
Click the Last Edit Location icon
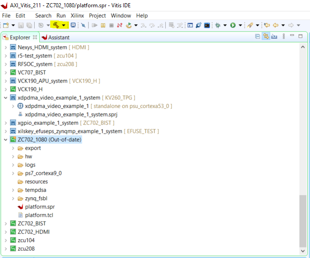coord(267,25)
